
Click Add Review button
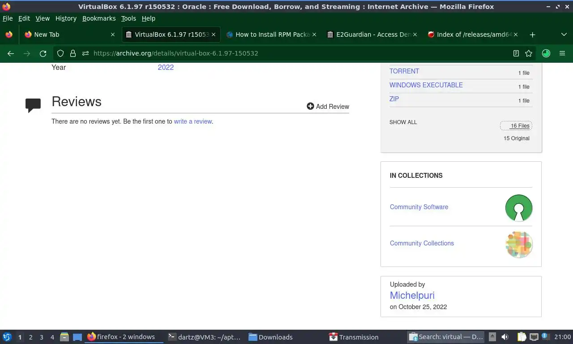pos(328,106)
